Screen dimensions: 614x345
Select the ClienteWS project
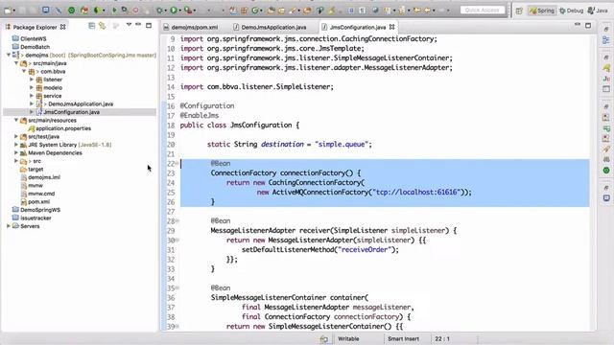tap(34, 38)
